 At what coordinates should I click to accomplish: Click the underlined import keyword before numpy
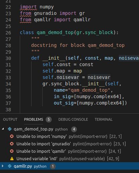28,7
